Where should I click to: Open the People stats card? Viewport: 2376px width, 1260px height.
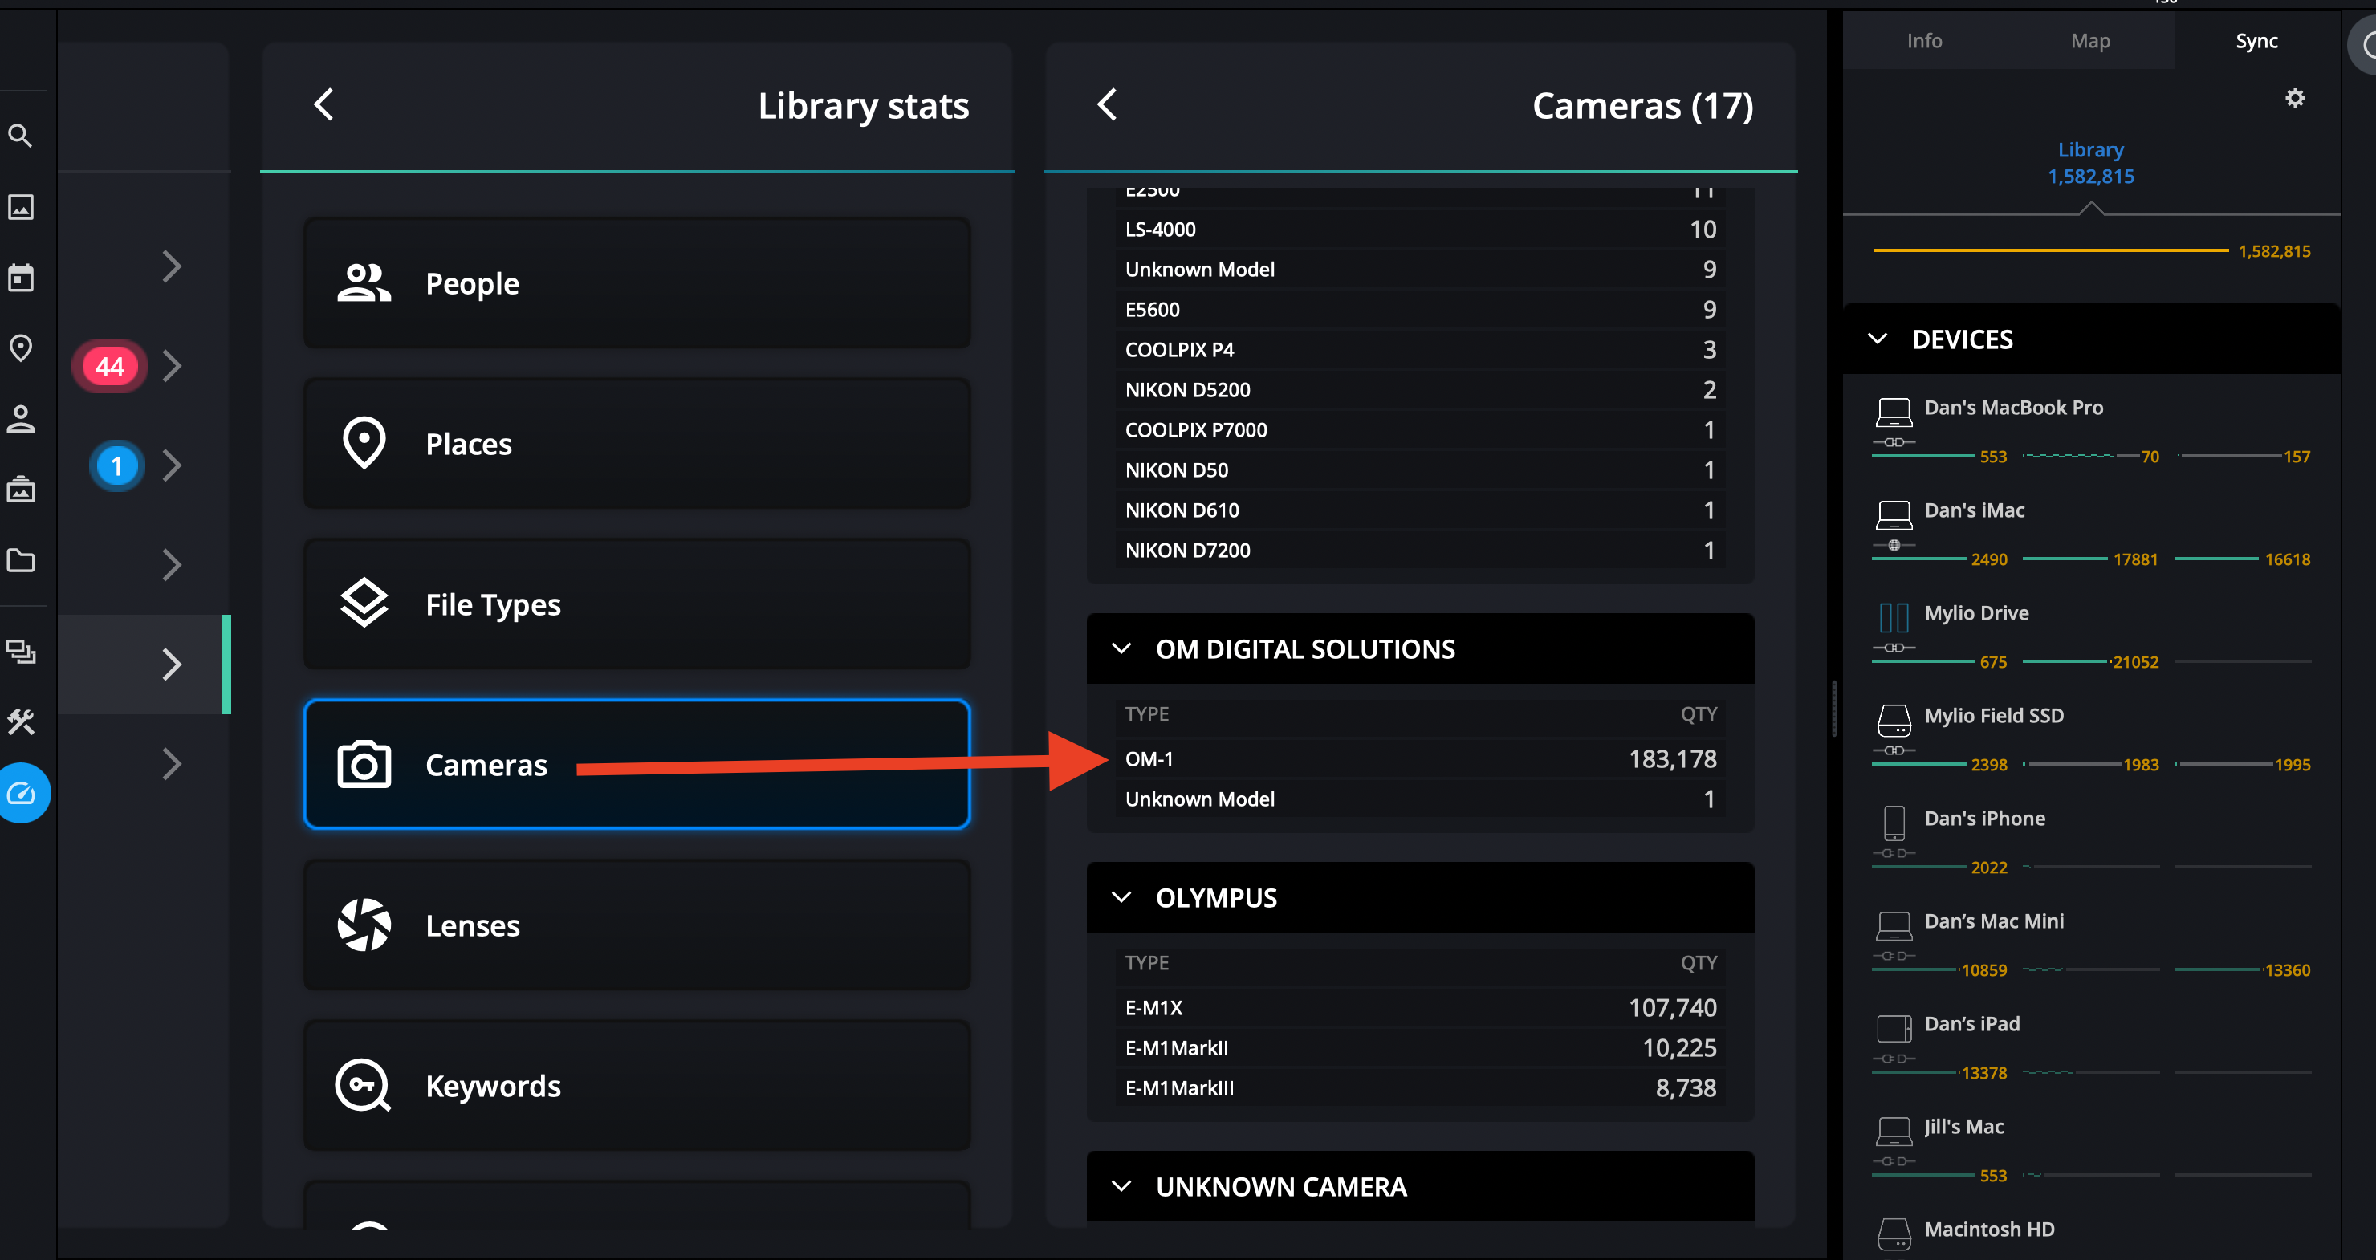637,283
